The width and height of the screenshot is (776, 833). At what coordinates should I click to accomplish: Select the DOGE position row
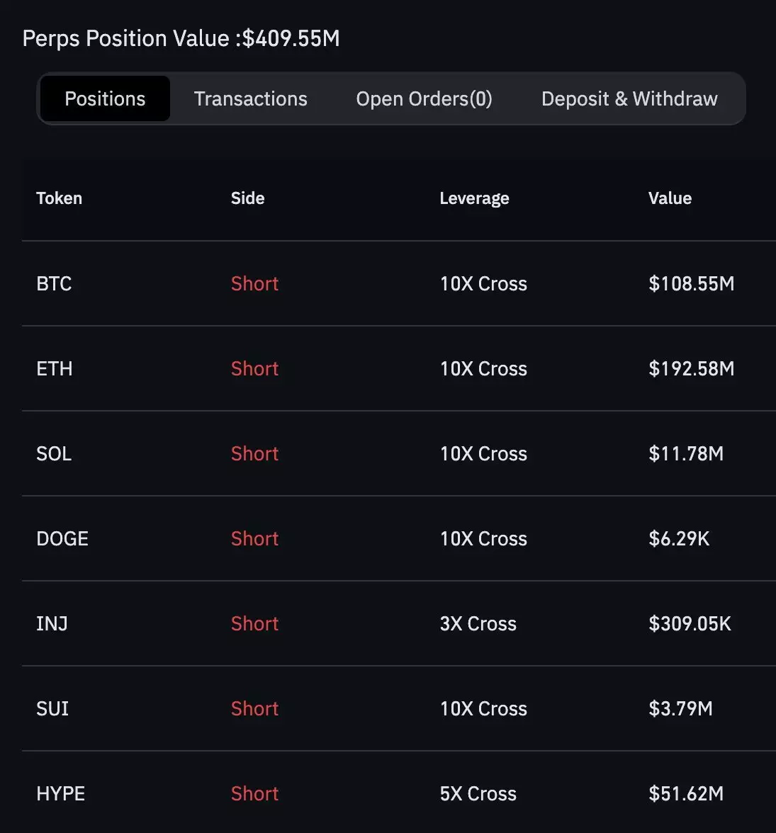pos(62,538)
